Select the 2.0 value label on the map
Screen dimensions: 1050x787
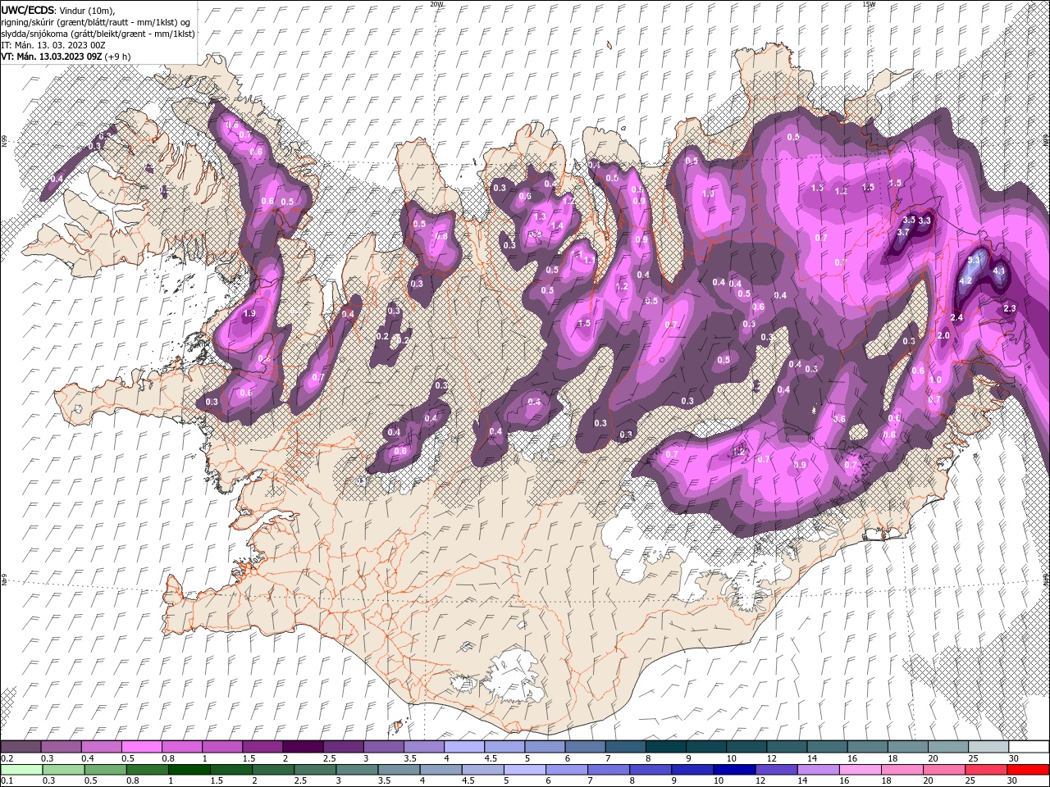coord(943,336)
